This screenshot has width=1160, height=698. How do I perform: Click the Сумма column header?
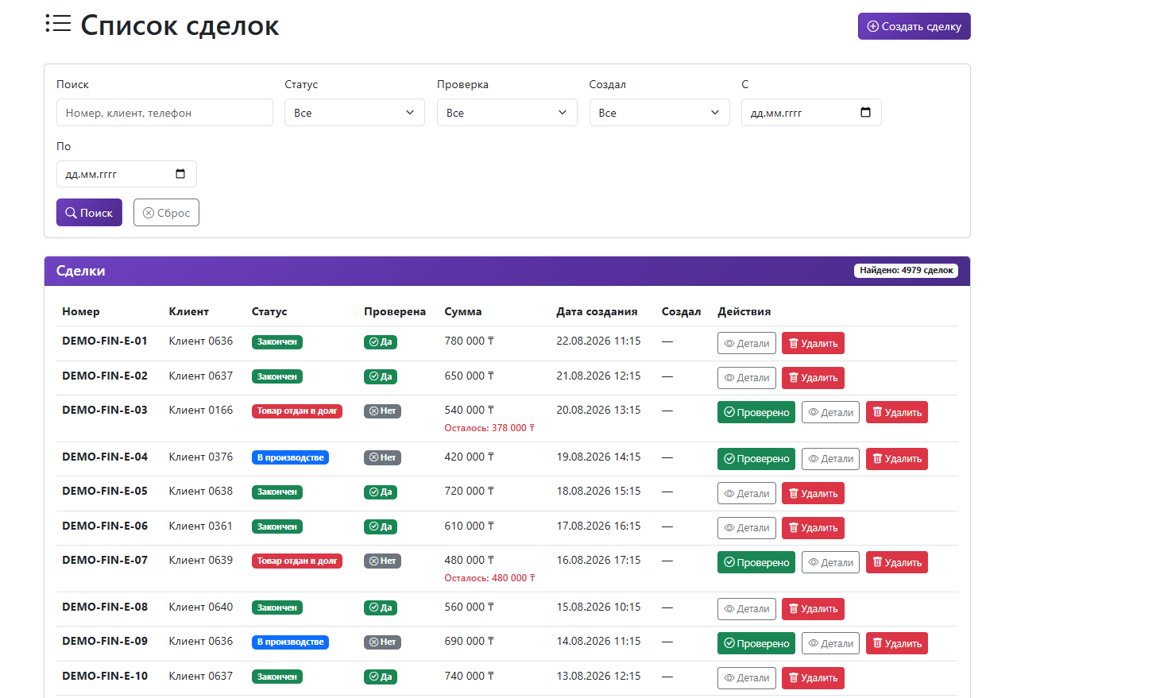coord(463,311)
